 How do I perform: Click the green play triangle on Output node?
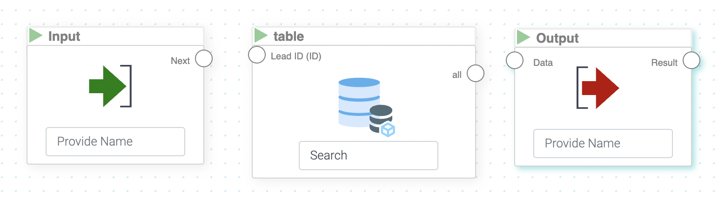click(524, 38)
